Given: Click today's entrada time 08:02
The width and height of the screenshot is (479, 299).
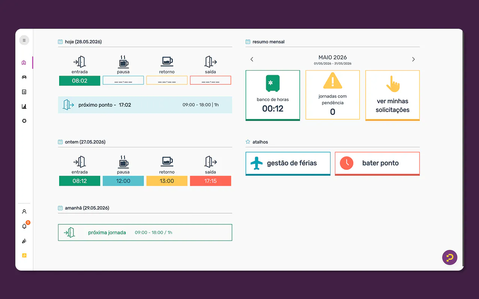Looking at the screenshot, I should click(x=80, y=81).
